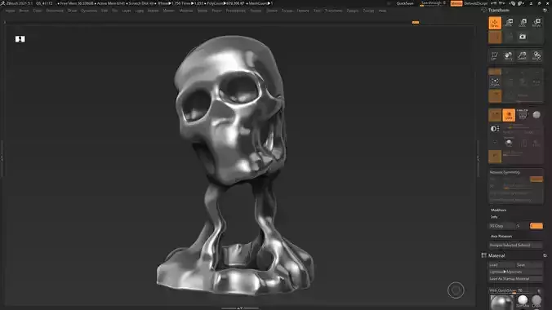Click Activate Symmetry
552x310 pixels.
pyautogui.click(x=505, y=172)
